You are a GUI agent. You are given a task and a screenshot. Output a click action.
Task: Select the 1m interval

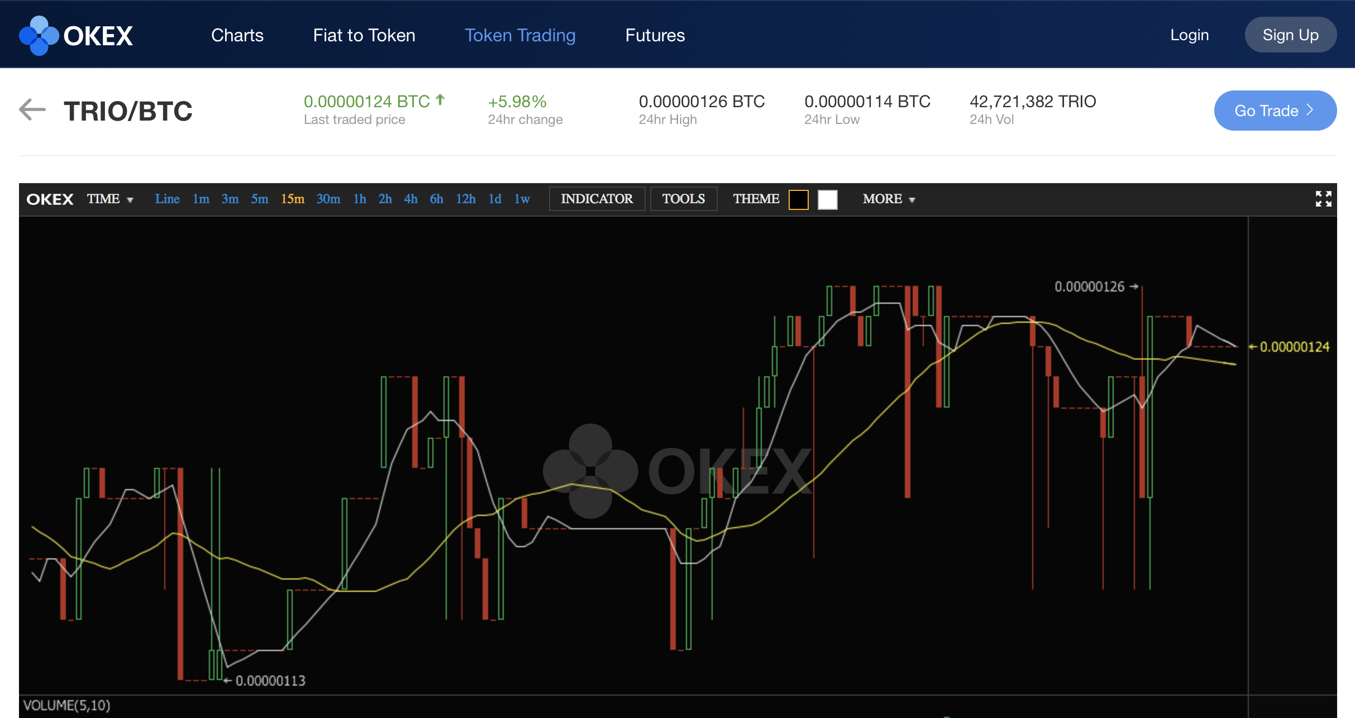pos(201,199)
